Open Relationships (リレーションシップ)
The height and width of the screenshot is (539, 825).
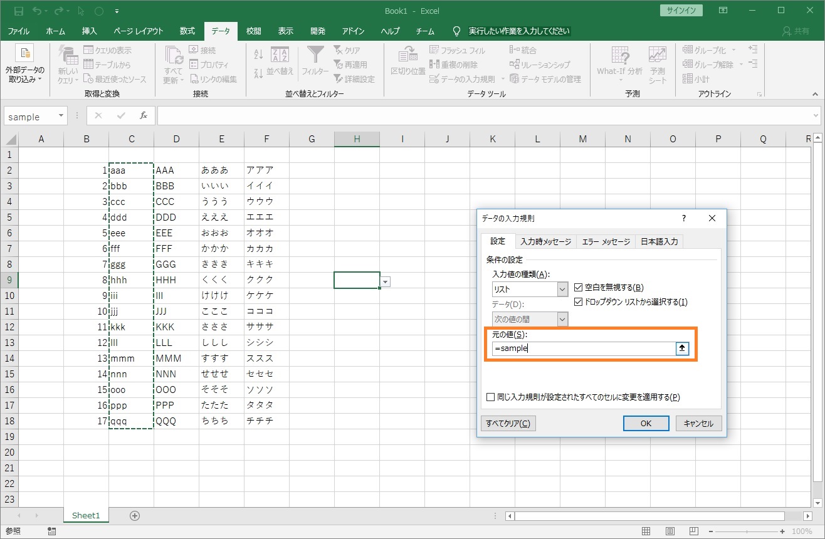click(540, 65)
